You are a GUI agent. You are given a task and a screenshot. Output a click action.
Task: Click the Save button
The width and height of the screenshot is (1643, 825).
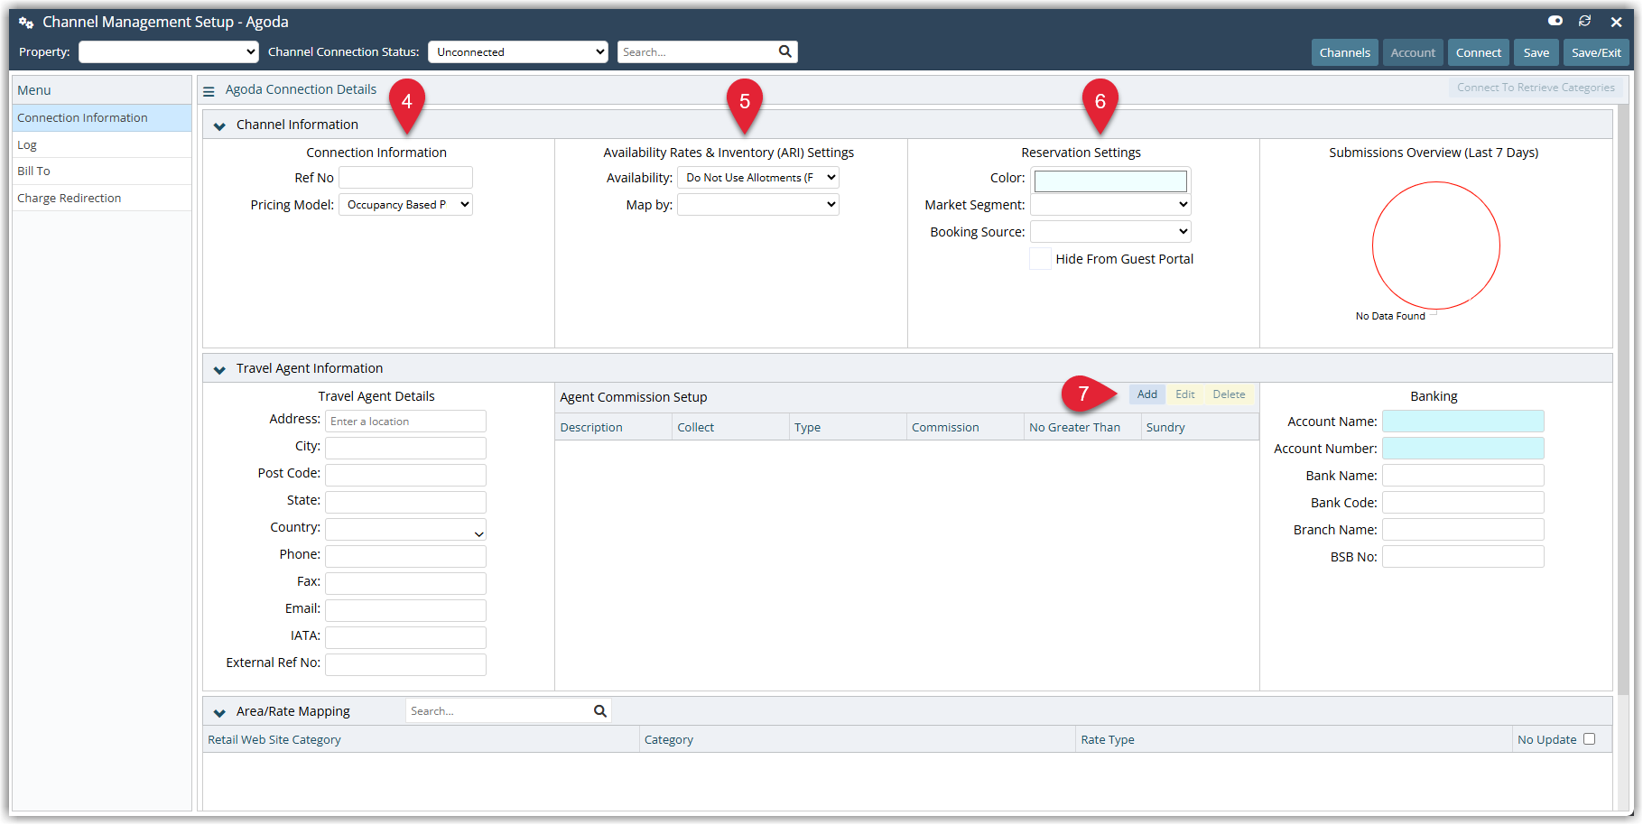click(x=1536, y=52)
